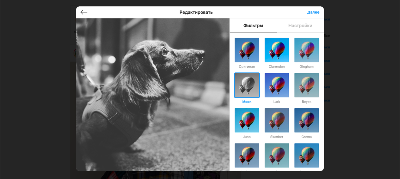400x179 pixels.
Task: Pick the filter thumbnail directly below Crema
Action: [306, 155]
